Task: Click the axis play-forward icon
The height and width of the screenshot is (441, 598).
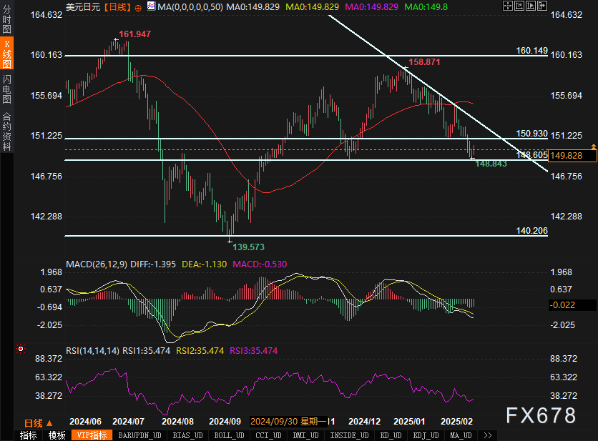Action: click(x=531, y=6)
